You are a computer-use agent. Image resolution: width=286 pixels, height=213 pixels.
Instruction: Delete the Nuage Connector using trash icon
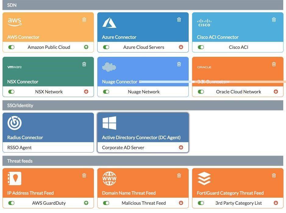click(x=179, y=64)
